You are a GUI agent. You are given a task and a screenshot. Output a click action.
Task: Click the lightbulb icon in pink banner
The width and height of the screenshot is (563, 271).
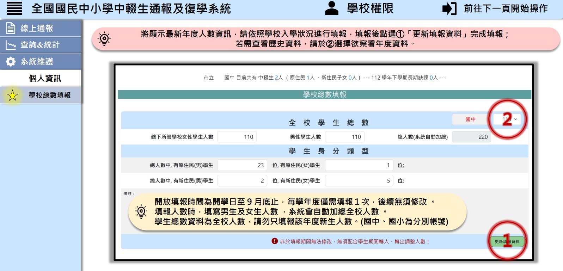coord(104,39)
